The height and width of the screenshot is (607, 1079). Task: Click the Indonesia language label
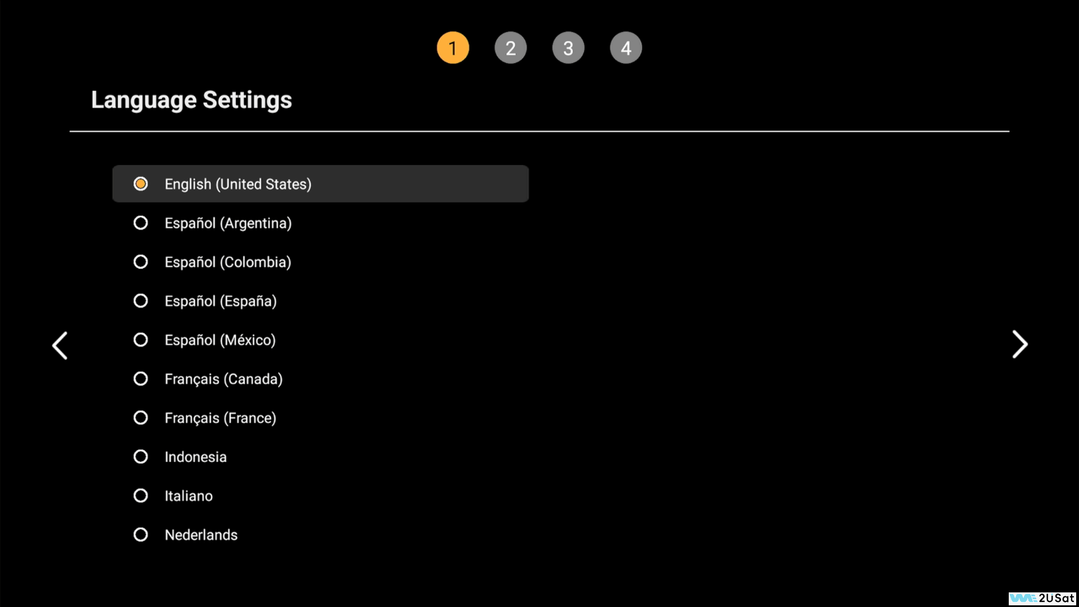(195, 457)
